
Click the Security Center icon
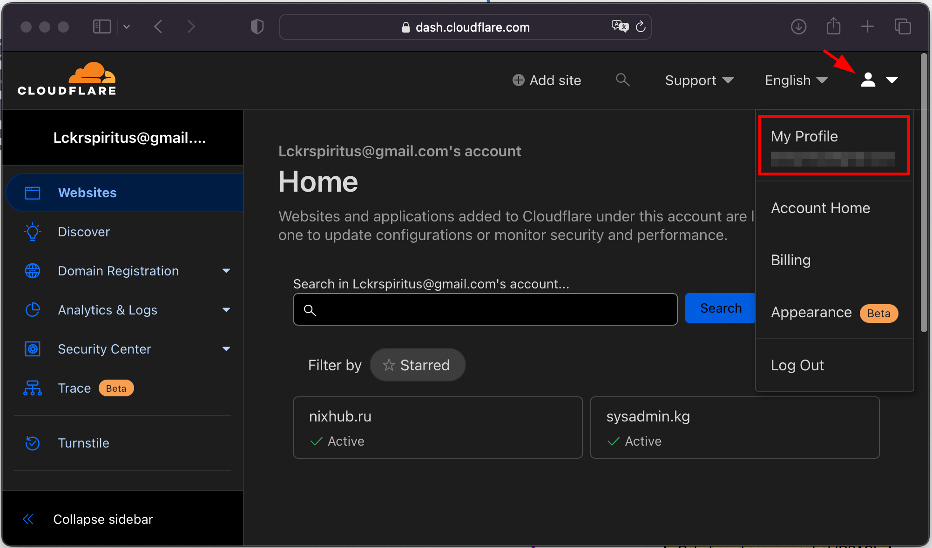pyautogui.click(x=33, y=349)
